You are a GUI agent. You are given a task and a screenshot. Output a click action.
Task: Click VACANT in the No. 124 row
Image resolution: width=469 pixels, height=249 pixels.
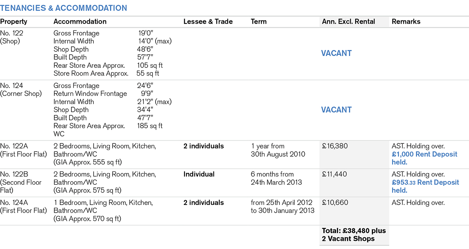tap(336, 110)
